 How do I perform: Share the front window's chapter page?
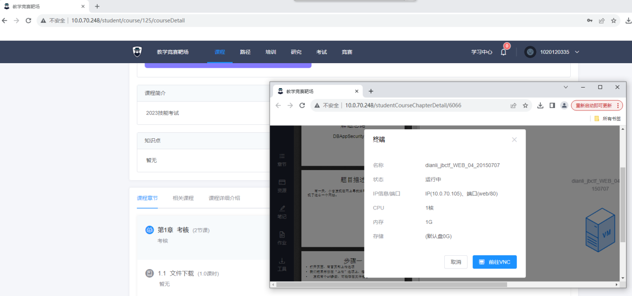coord(513,105)
